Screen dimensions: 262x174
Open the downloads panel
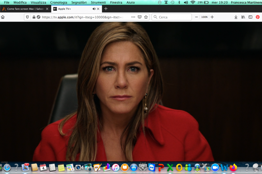tap(236, 17)
